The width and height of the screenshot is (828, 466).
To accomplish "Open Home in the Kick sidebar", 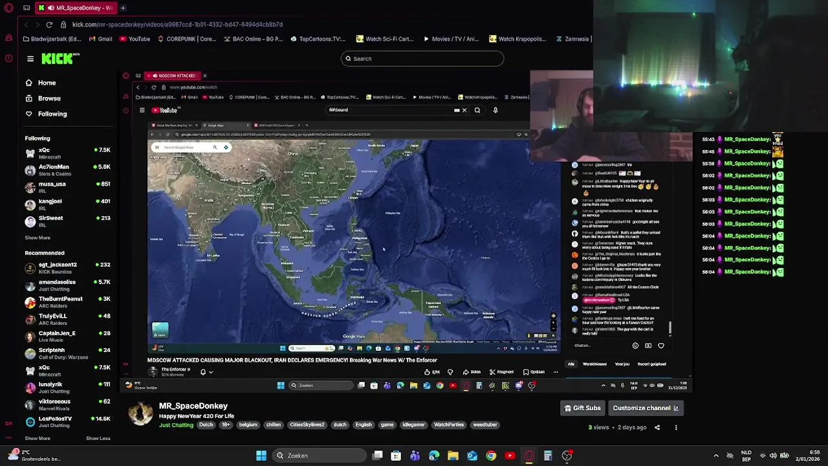I will (x=40, y=83).
